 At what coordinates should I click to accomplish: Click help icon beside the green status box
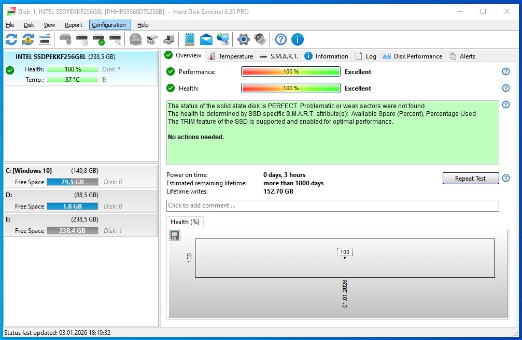pos(506,105)
